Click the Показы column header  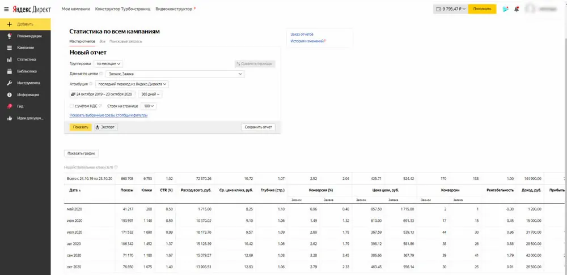click(127, 190)
